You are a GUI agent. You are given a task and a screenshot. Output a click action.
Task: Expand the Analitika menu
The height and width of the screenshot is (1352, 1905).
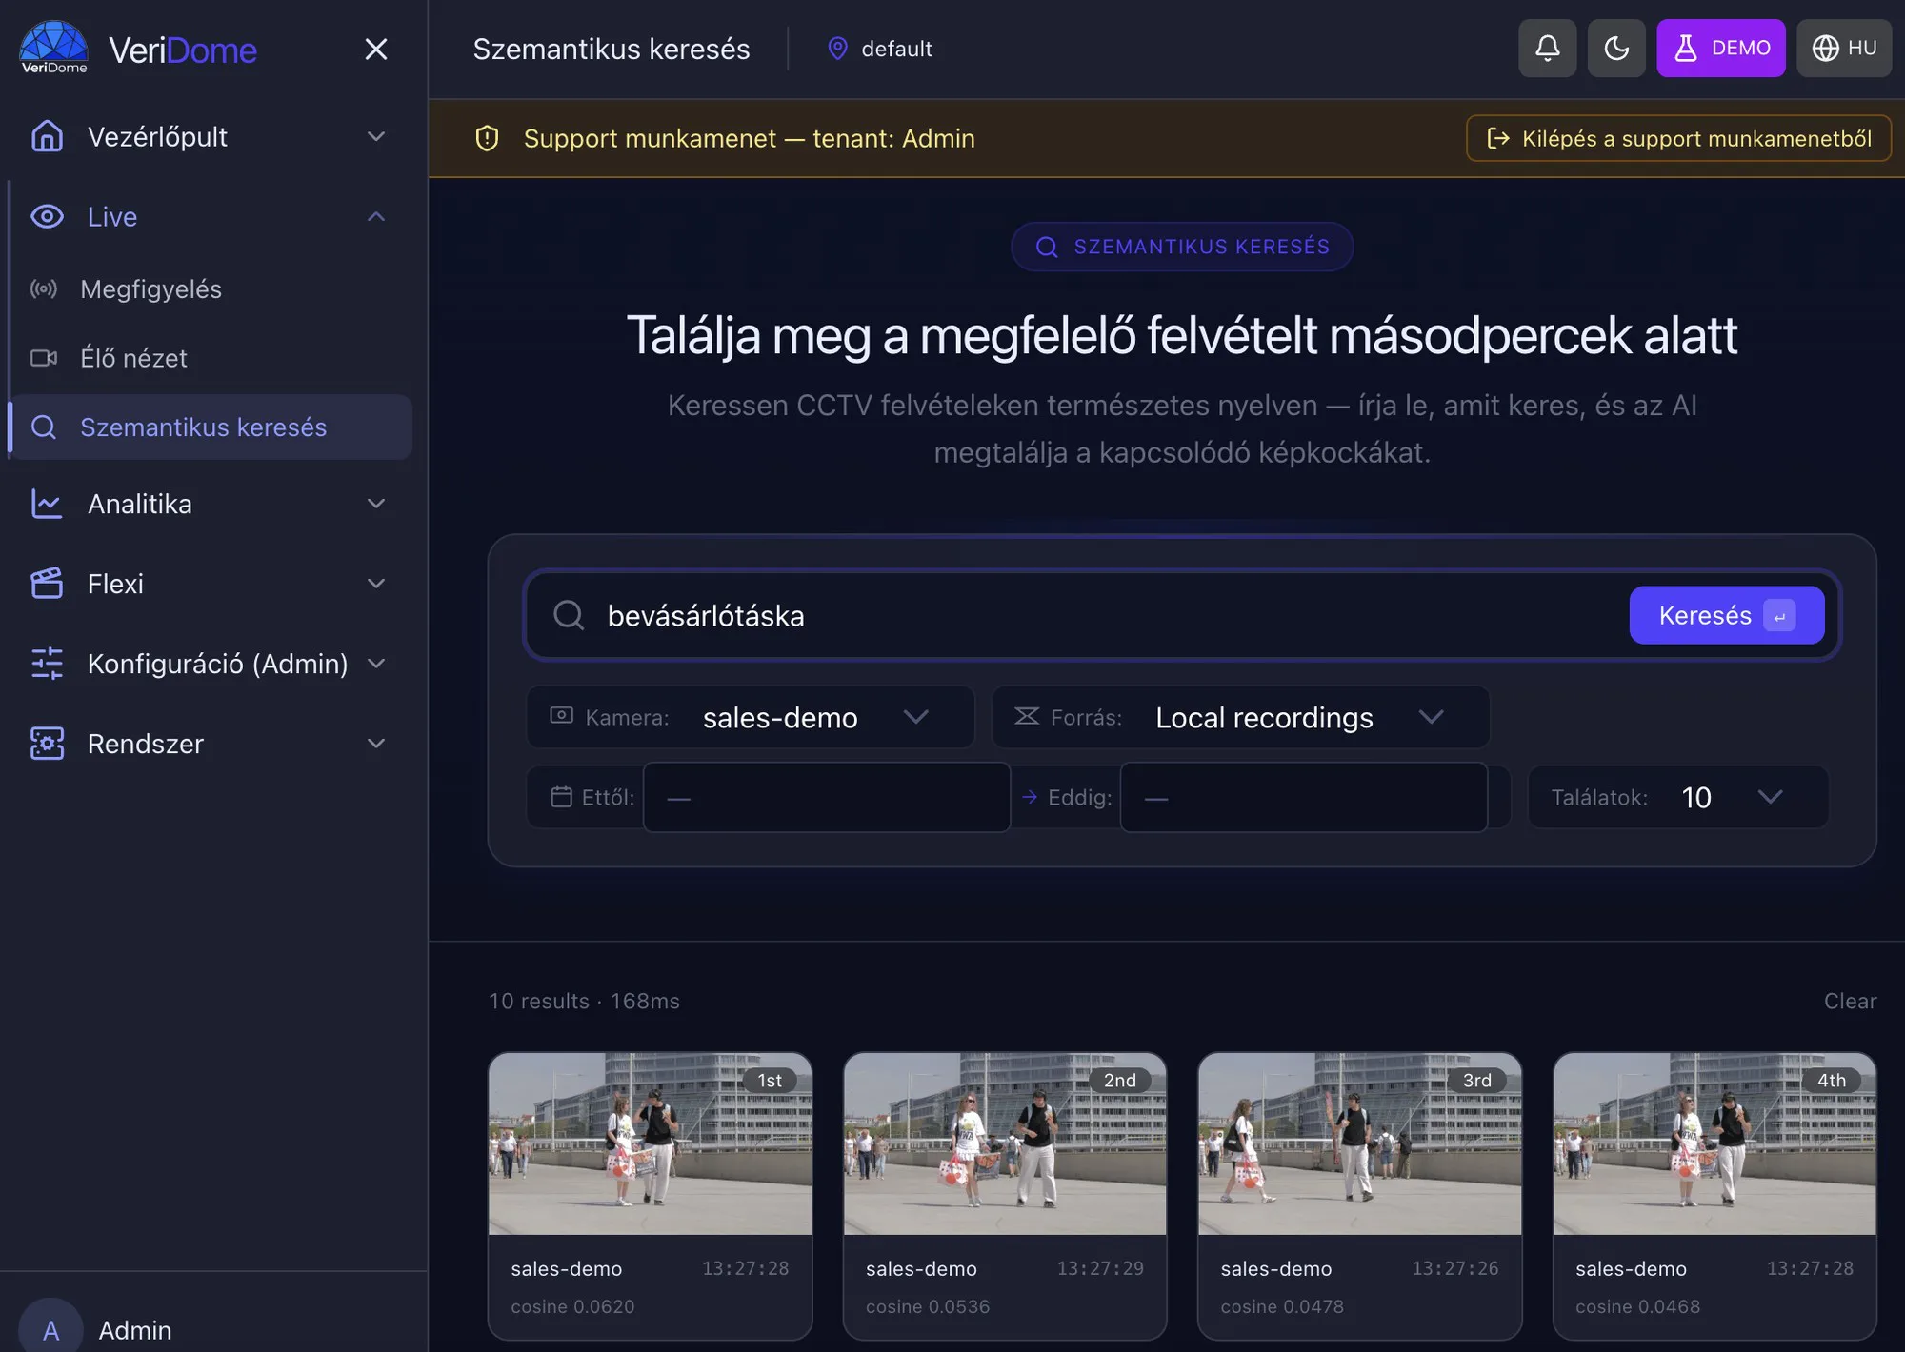click(x=210, y=504)
